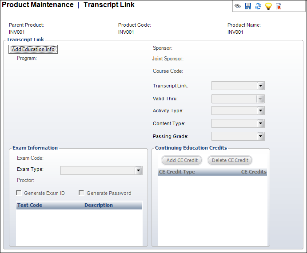This screenshot has width=307, height=253.
Task: Click the binoculars search icon
Action: click(x=238, y=6)
